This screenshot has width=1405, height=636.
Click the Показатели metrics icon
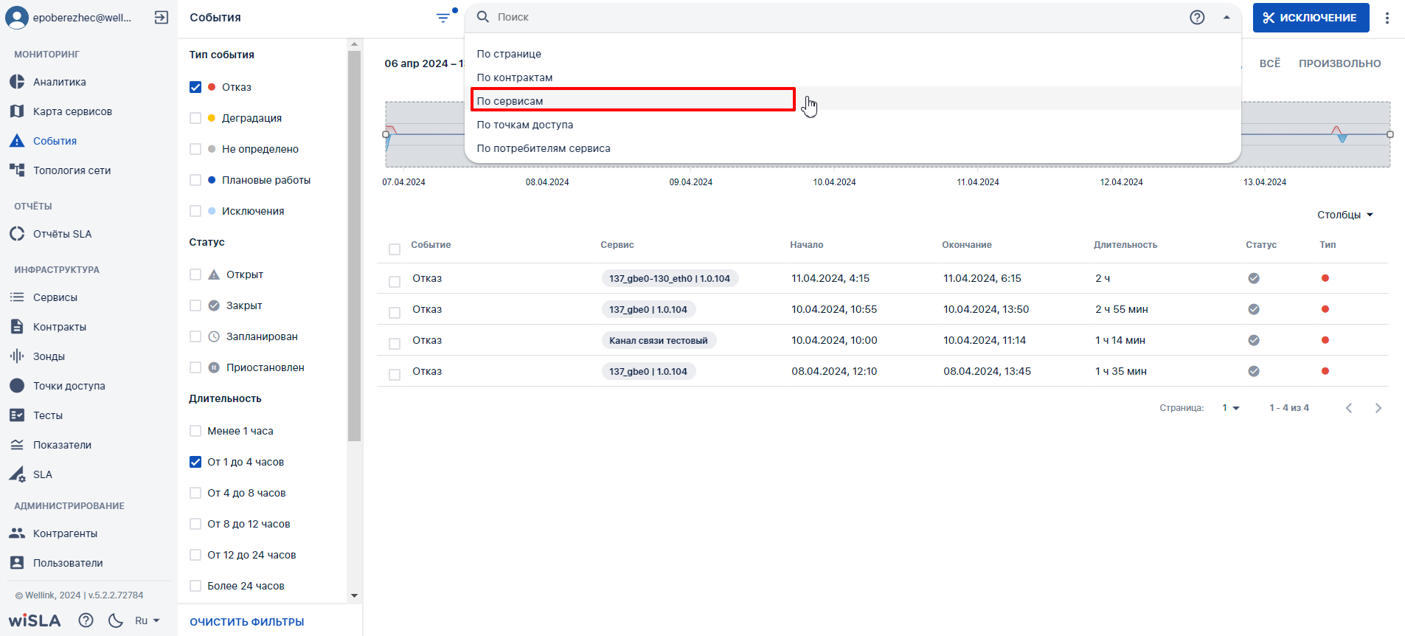pyautogui.click(x=17, y=445)
